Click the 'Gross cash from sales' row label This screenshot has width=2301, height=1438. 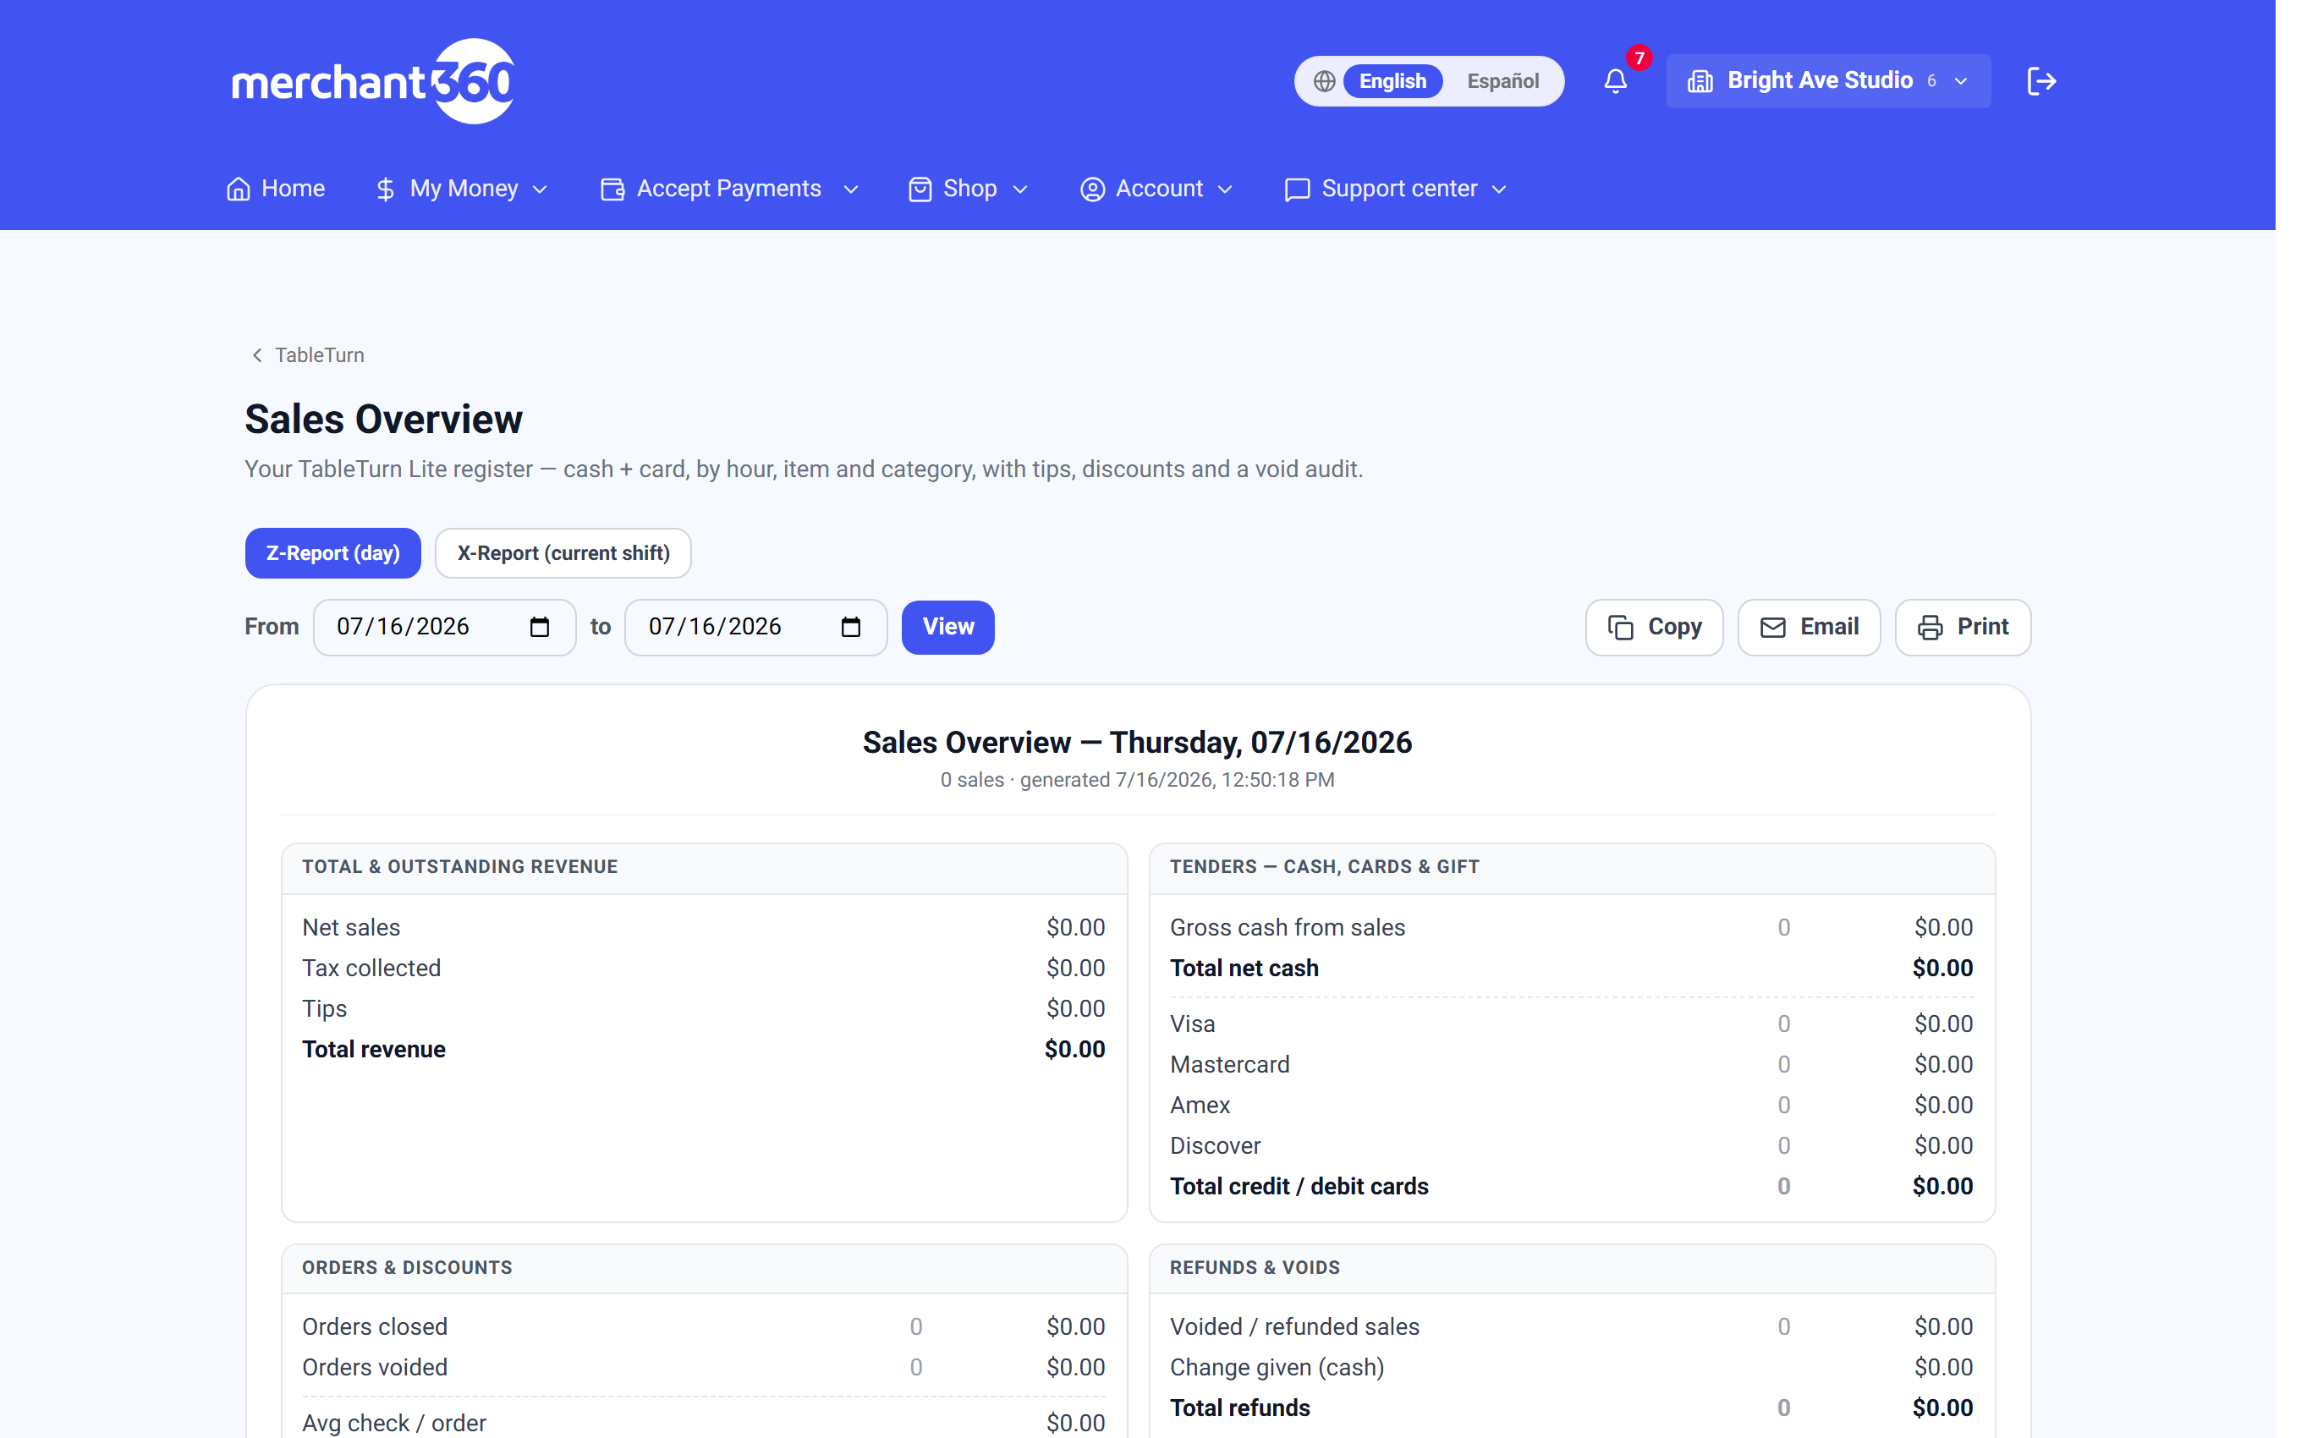pos(1288,927)
